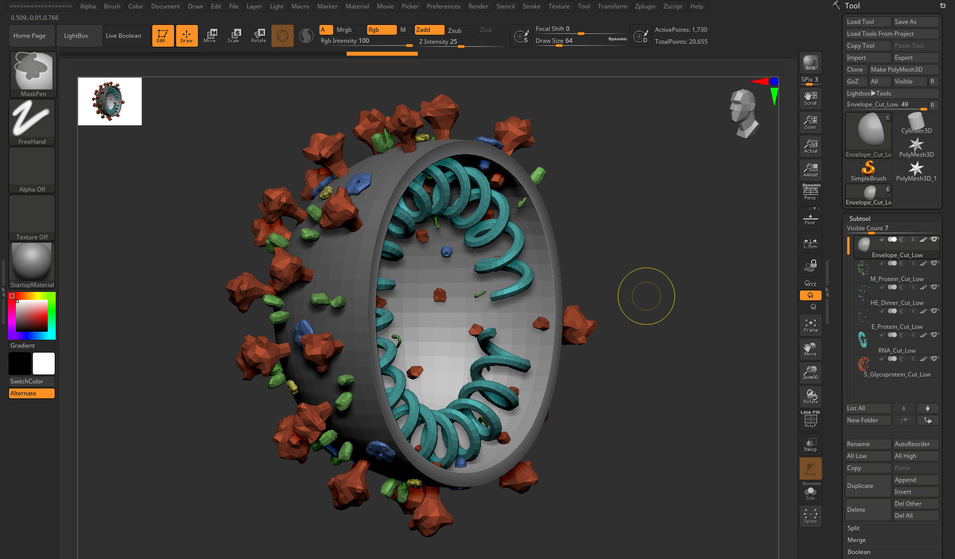
Task: Toggle visibility eye of M_Protein_Cut_Low
Action: [x=934, y=263]
